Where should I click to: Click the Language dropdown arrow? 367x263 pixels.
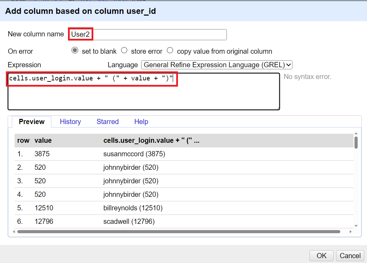[x=289, y=65]
